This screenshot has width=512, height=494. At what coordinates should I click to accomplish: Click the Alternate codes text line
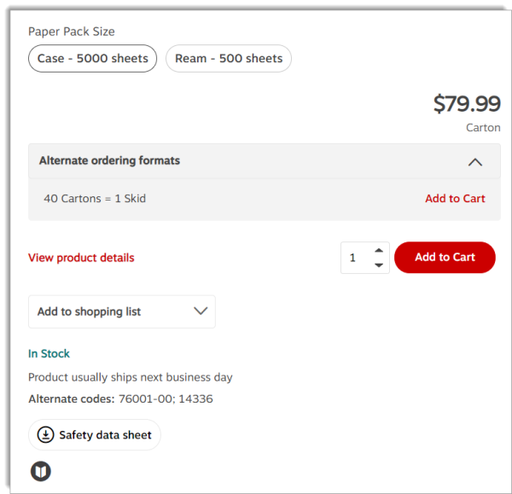pyautogui.click(x=120, y=399)
